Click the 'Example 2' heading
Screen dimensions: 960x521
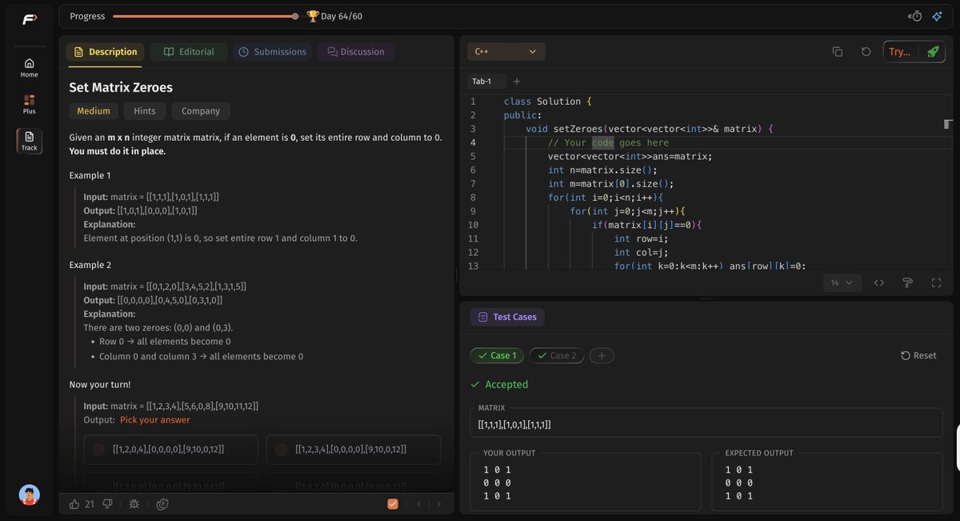click(90, 264)
